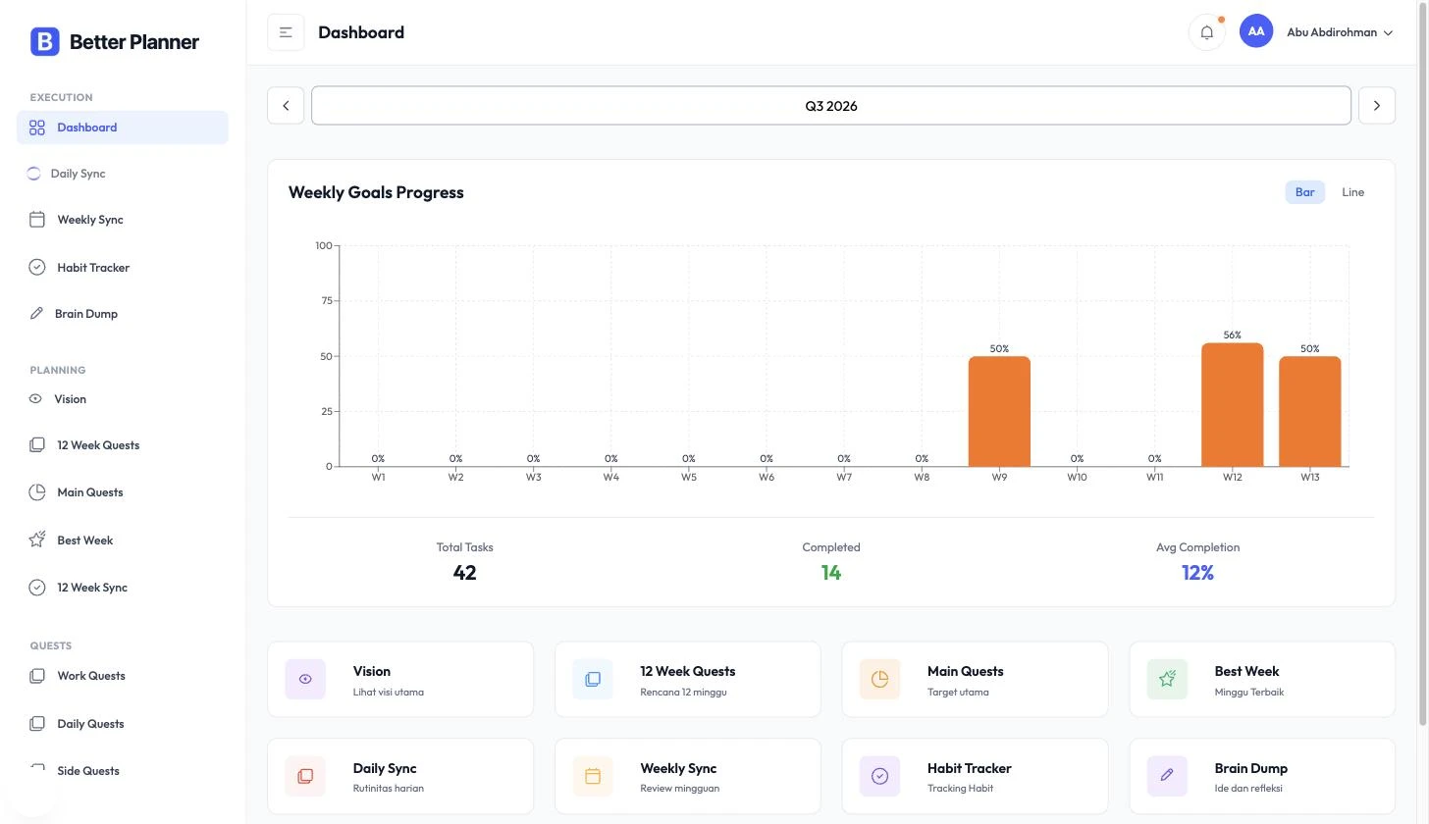Click the Weekly Sync calendar card icon
The height and width of the screenshot is (824, 1429).
593,776
